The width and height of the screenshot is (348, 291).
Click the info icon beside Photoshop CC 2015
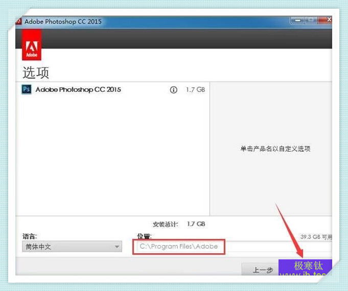click(x=174, y=90)
